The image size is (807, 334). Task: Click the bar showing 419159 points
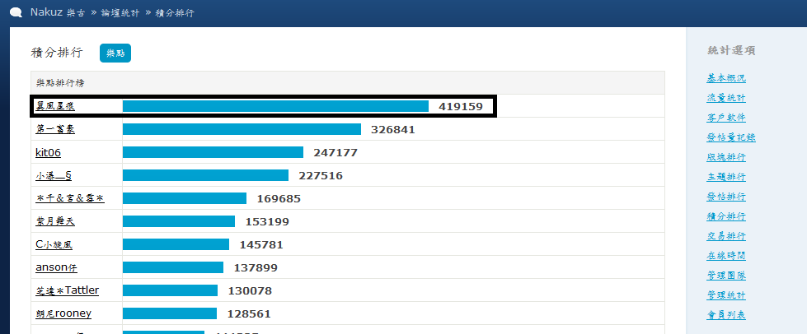pos(275,106)
